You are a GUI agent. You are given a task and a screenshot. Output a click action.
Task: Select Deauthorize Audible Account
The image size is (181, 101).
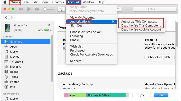(x=141, y=29)
